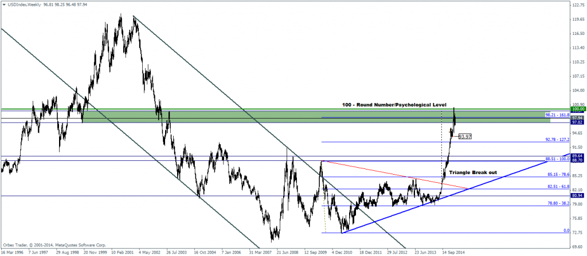Click the 16 Mar 1996 date marker
The height and width of the screenshot is (256, 587).
(x=13, y=252)
